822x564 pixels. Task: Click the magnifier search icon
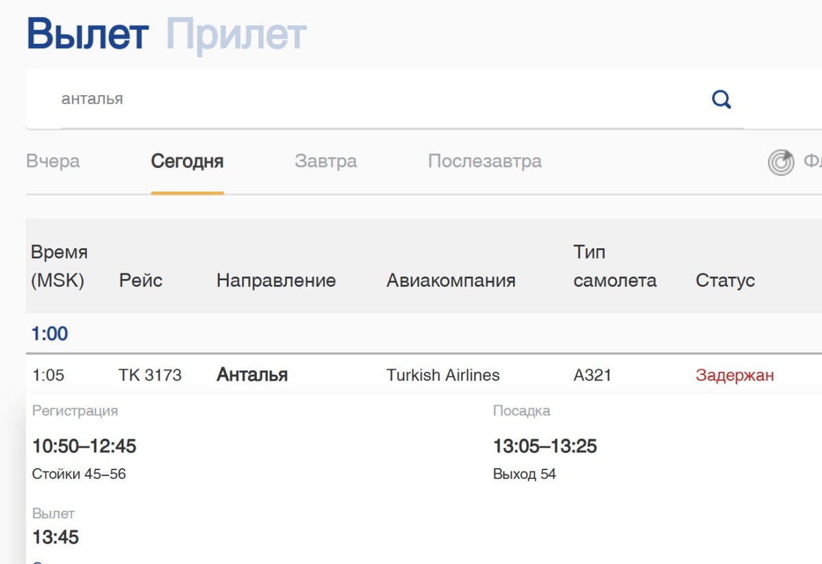point(721,100)
